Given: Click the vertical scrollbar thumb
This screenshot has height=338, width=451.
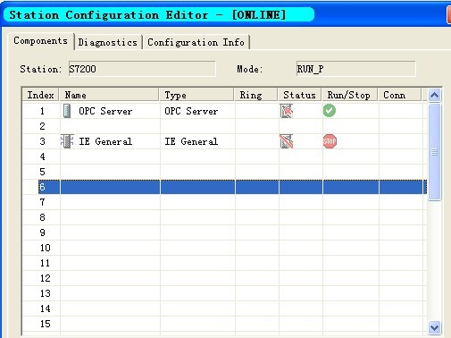Looking at the screenshot, I should pos(434,152).
